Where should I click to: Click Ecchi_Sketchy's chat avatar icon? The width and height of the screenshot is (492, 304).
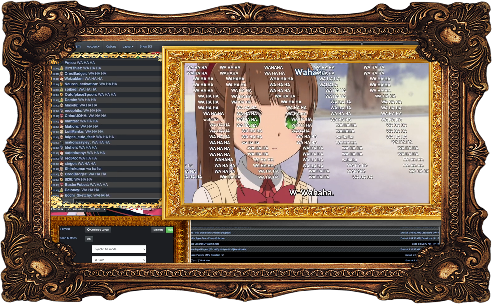coord(61,195)
